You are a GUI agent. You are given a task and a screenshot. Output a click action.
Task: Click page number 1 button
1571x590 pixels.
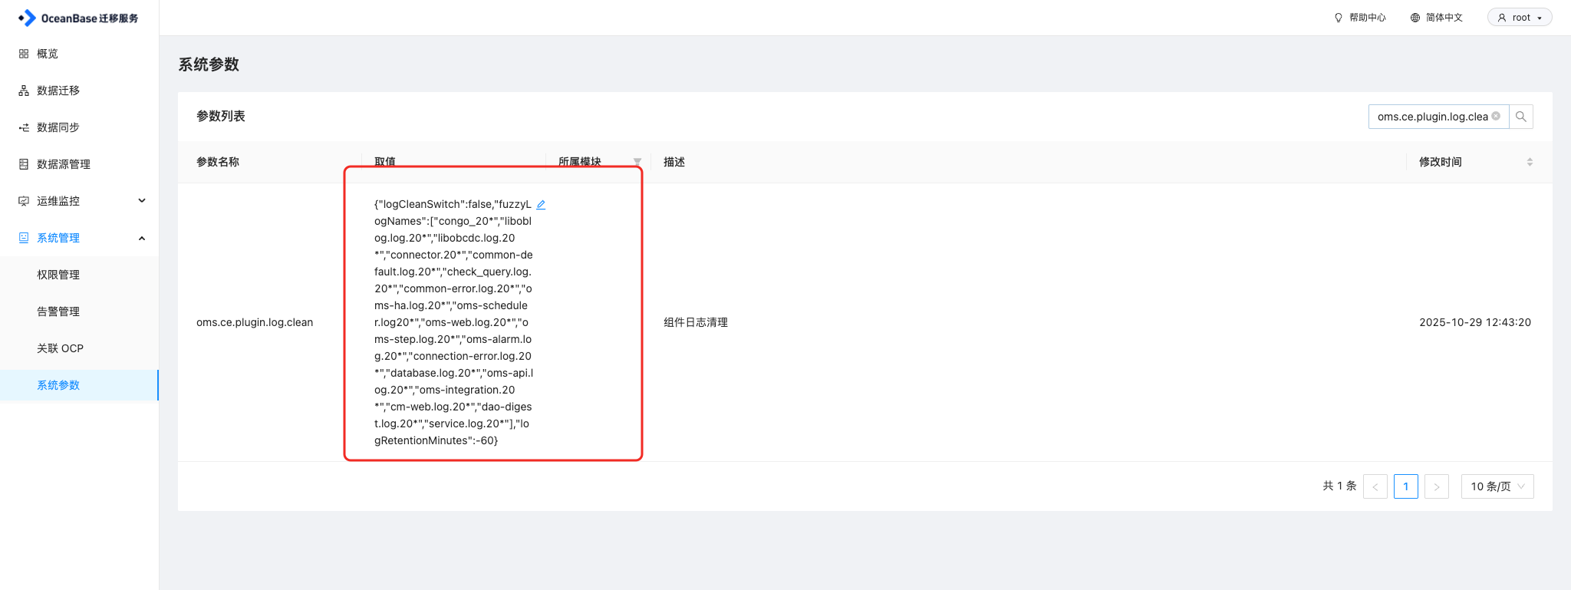[1405, 486]
